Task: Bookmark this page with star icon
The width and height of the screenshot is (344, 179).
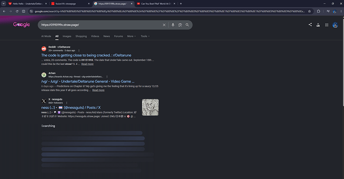Action: (x=309, y=11)
